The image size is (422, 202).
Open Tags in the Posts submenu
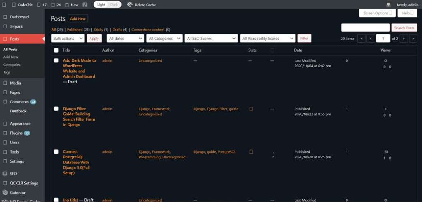pos(7,72)
